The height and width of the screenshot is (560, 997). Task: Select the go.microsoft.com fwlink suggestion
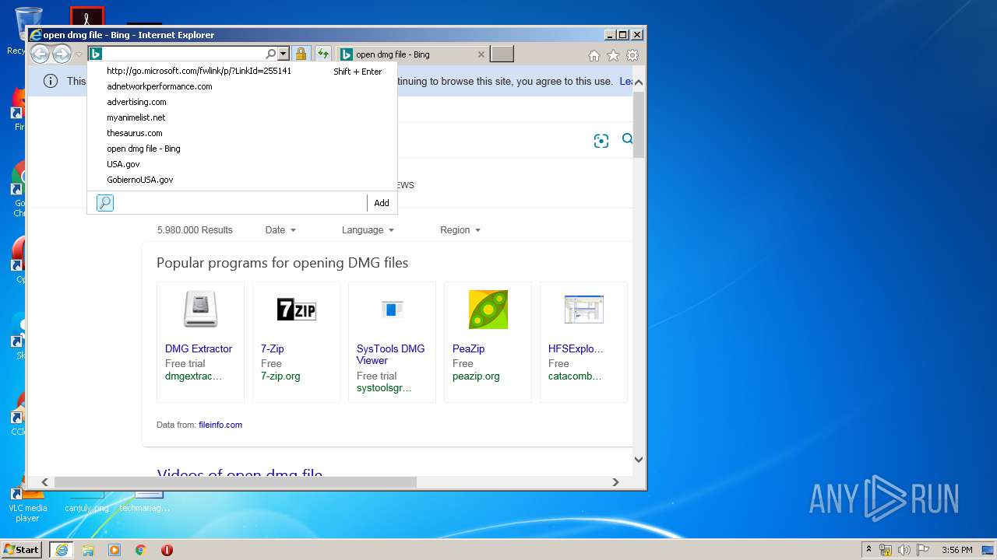click(x=242, y=71)
